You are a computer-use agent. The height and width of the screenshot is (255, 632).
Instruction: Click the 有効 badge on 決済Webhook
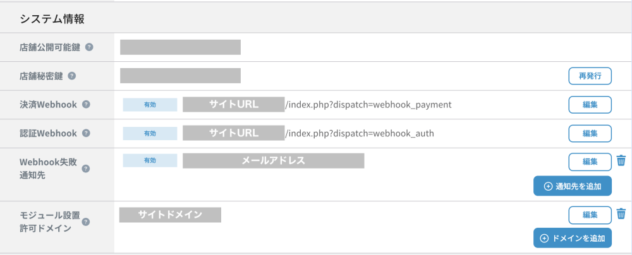pos(150,104)
